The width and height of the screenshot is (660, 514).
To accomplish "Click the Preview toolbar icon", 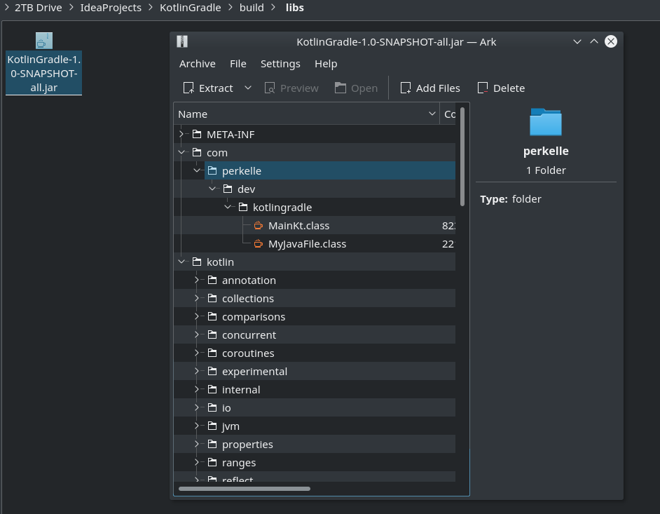I will [268, 88].
